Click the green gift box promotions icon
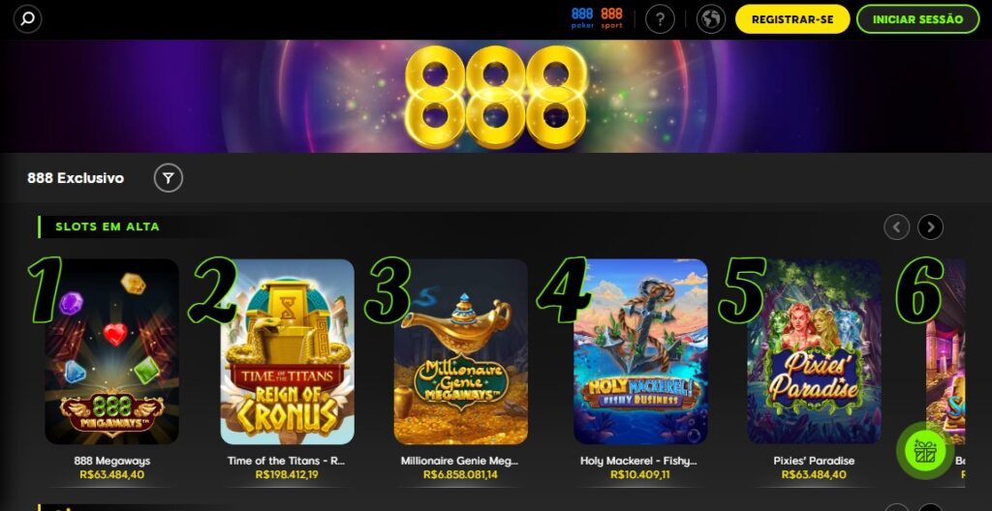The height and width of the screenshot is (511, 992). coord(924,451)
